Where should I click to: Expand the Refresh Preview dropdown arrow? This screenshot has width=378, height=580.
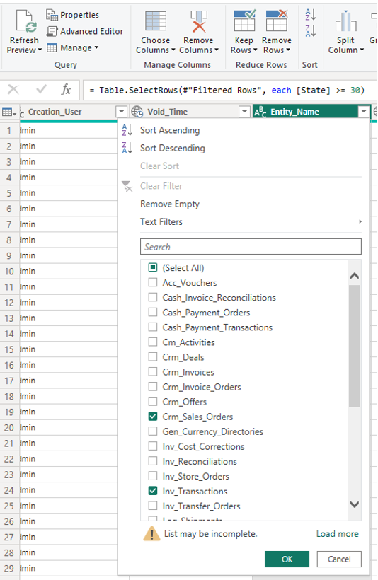pos(40,50)
